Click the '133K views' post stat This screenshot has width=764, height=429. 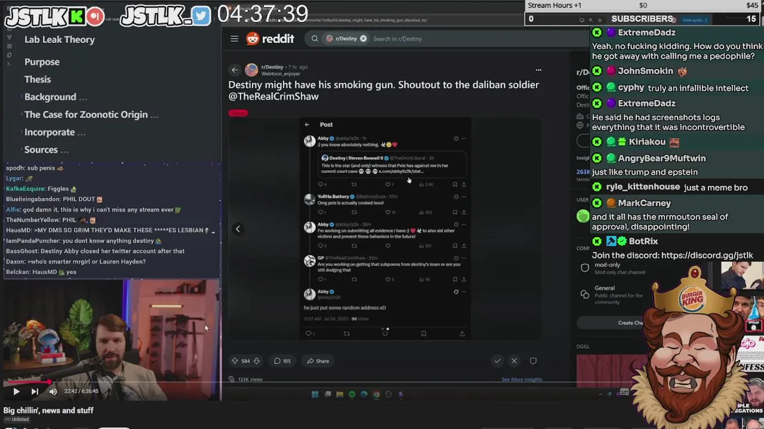click(247, 379)
